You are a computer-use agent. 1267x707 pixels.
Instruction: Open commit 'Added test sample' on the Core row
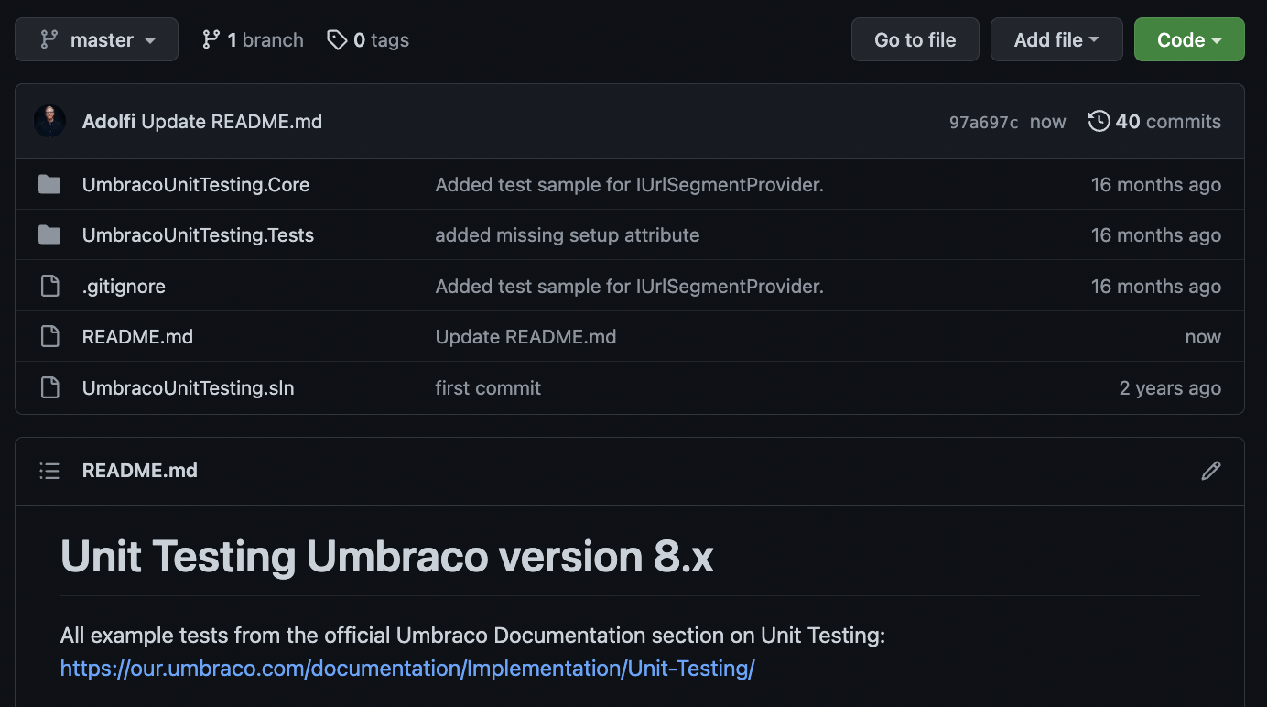pos(629,185)
